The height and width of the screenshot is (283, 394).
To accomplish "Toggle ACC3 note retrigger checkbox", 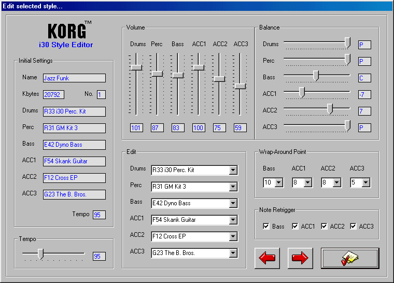I will coord(353,226).
